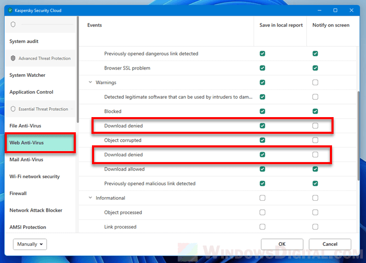Select Network Attack Blocker in sidebar
Screen dimensions: 366x263
point(40,210)
